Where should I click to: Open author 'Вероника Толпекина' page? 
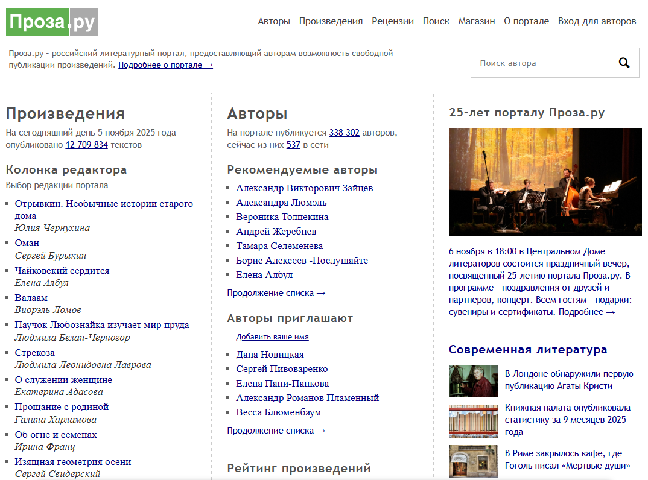pyautogui.click(x=282, y=217)
